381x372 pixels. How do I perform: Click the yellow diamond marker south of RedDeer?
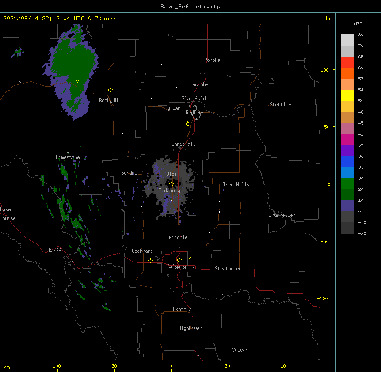[x=188, y=124]
